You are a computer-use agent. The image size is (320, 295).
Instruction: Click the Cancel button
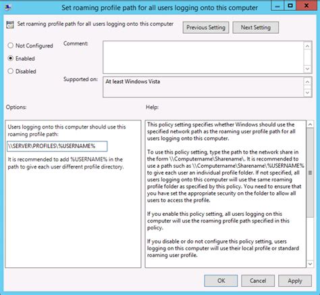[258, 281]
